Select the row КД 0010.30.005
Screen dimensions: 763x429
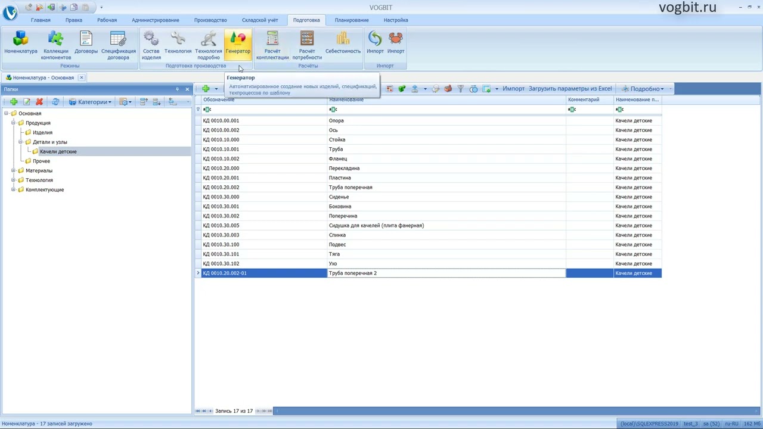[428, 225]
